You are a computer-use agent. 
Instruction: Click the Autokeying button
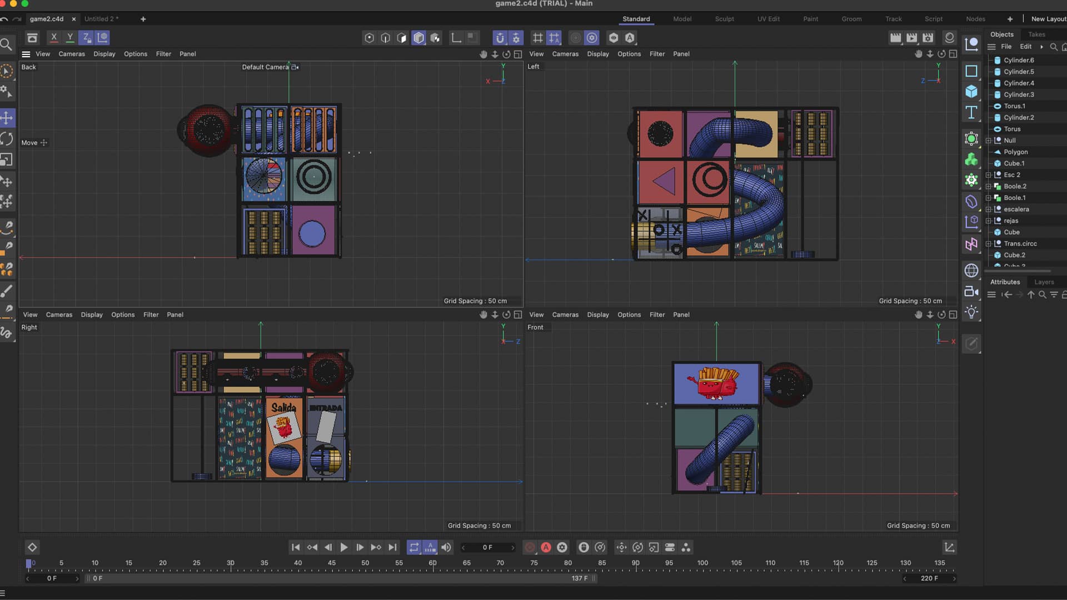coord(546,547)
